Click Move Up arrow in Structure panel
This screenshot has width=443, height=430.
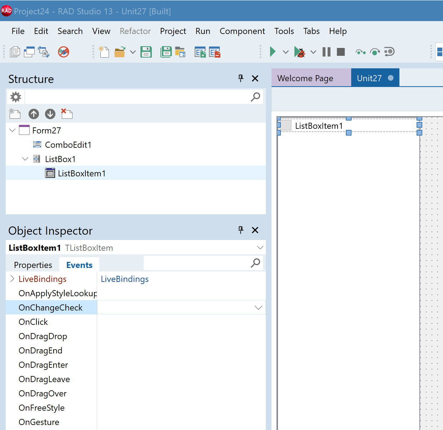(x=34, y=114)
